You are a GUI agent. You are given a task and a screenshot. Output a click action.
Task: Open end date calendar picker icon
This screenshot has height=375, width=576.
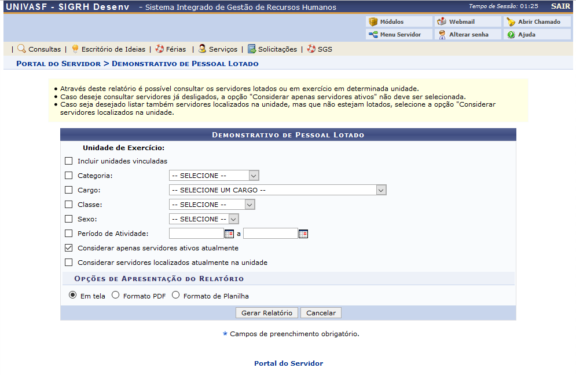[x=303, y=234]
